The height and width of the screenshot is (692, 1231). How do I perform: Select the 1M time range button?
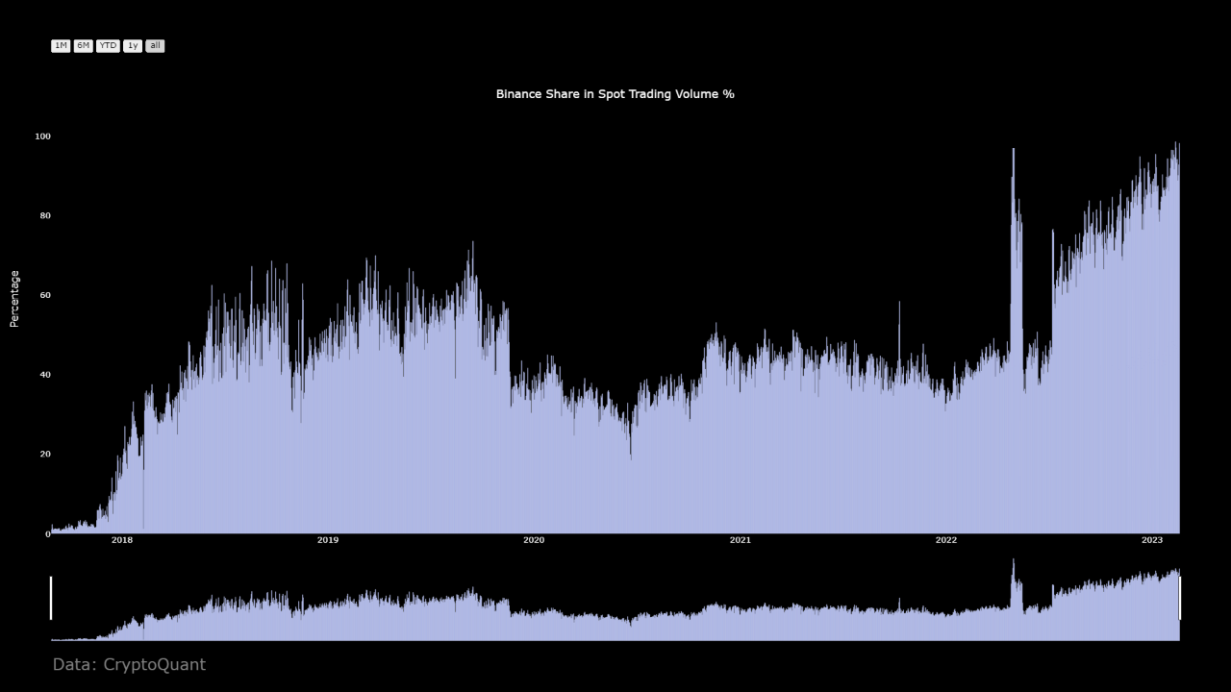[x=62, y=45]
